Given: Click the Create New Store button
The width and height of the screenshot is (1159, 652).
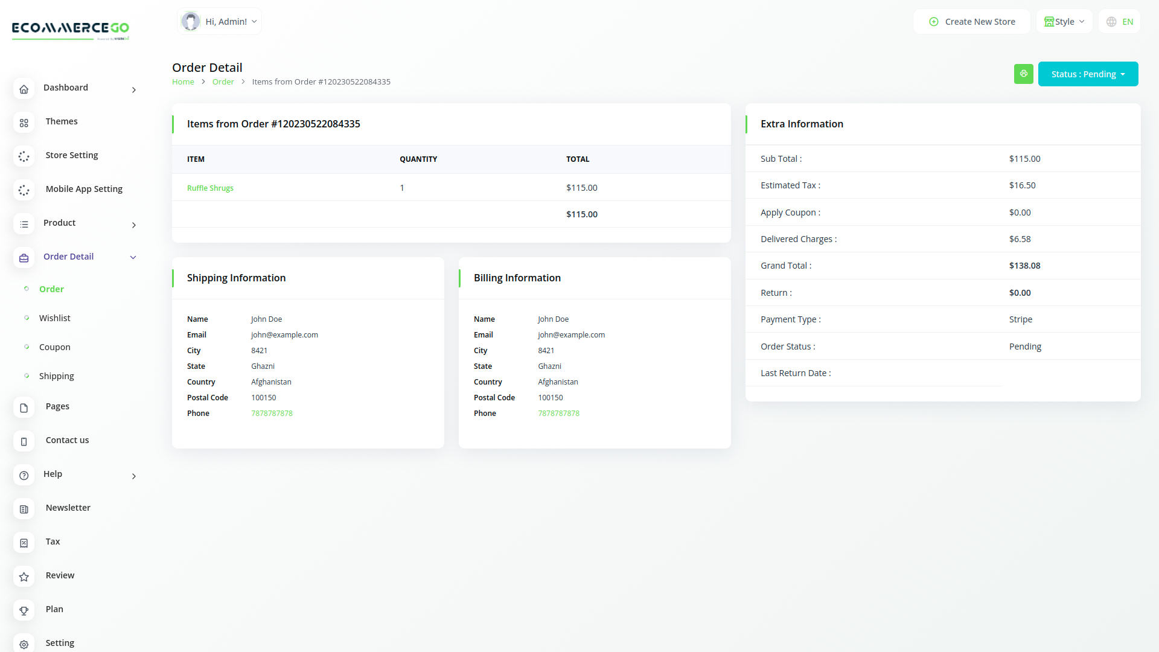Looking at the screenshot, I should (x=972, y=22).
